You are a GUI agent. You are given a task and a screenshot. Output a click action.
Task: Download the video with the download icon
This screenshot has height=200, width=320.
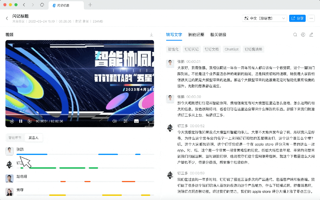(151, 35)
